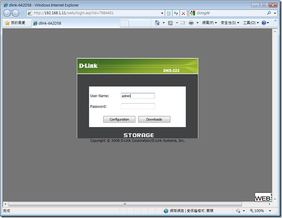
Task: Open a new blank tab
Action: coord(124,23)
